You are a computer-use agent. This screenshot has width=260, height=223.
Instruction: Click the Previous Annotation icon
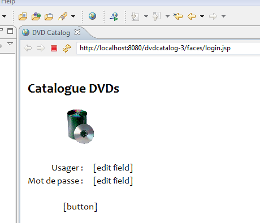157,16
